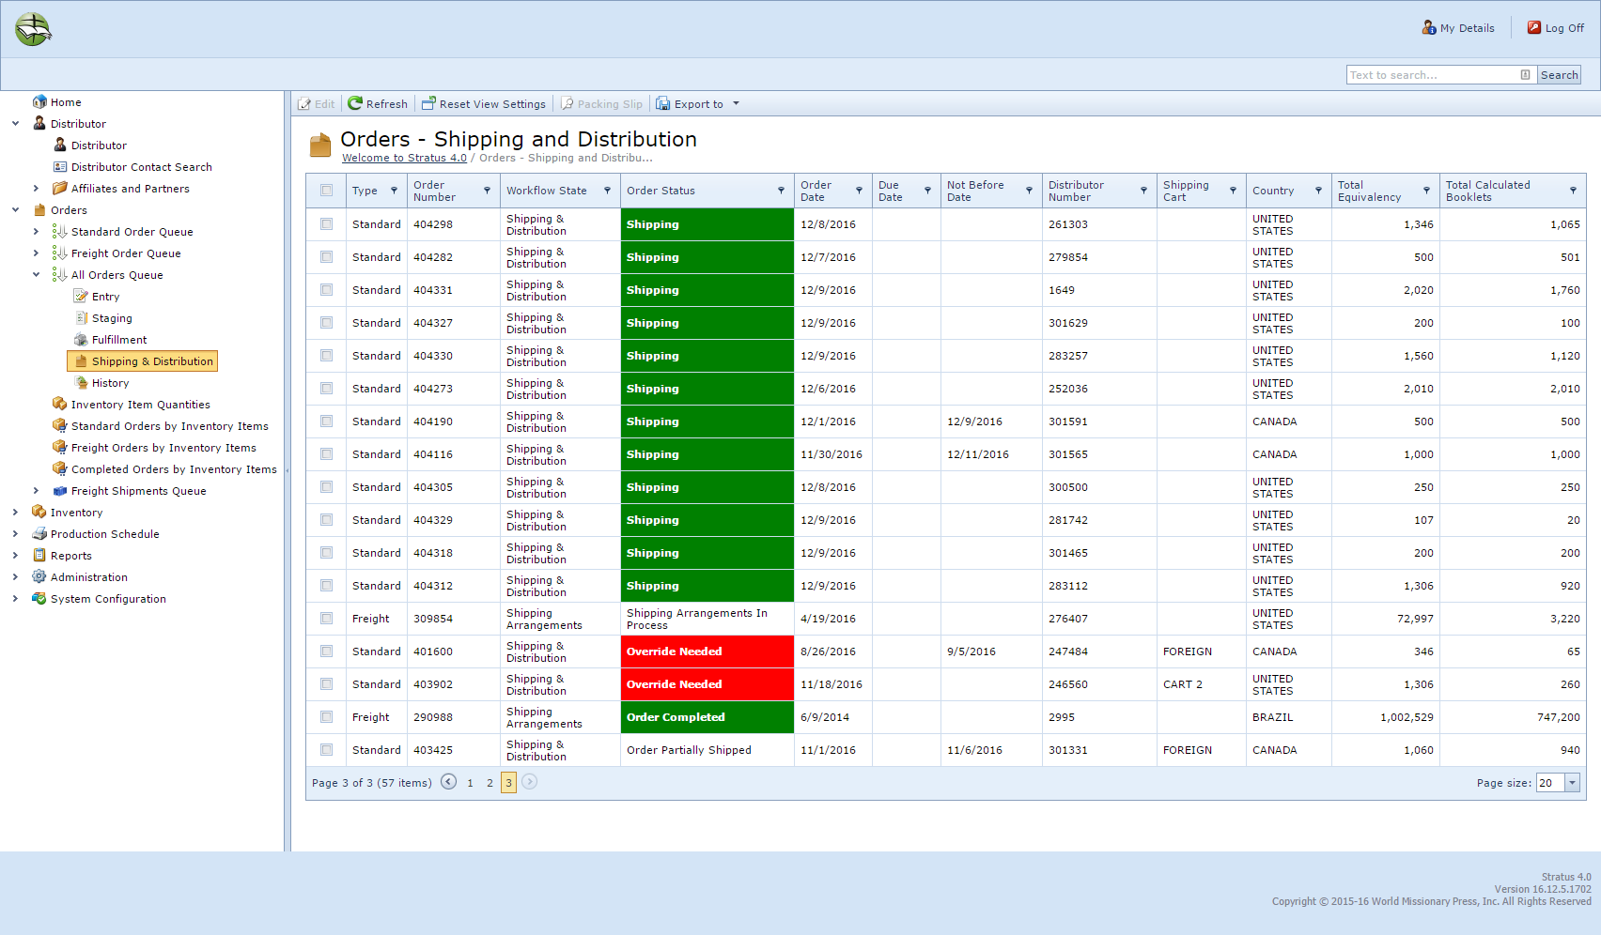The height and width of the screenshot is (935, 1601).
Task: Click the Freight Order Queue icon
Action: (x=60, y=253)
